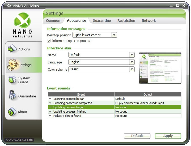Select Malware object found row text

click(x=67, y=116)
